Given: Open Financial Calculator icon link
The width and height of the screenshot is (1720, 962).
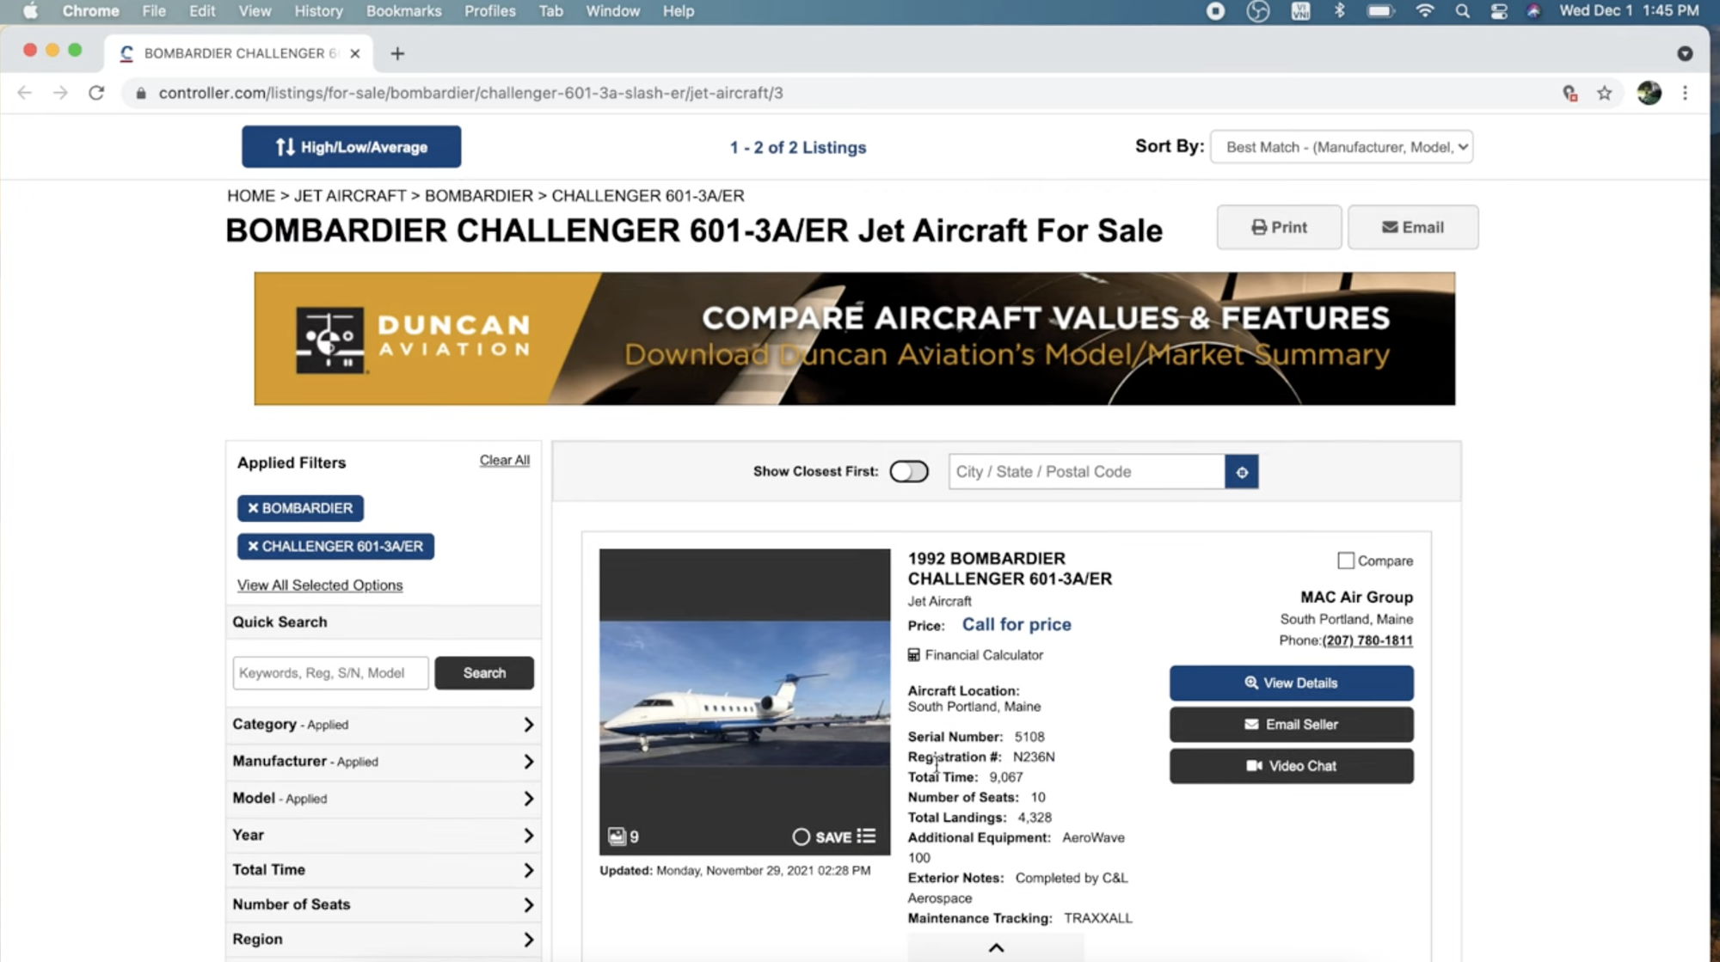Looking at the screenshot, I should coord(914,655).
